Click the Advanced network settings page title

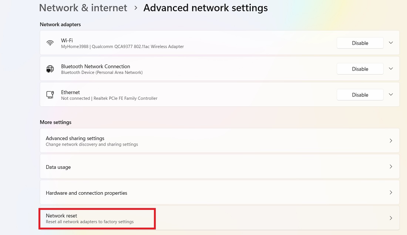coord(206,8)
